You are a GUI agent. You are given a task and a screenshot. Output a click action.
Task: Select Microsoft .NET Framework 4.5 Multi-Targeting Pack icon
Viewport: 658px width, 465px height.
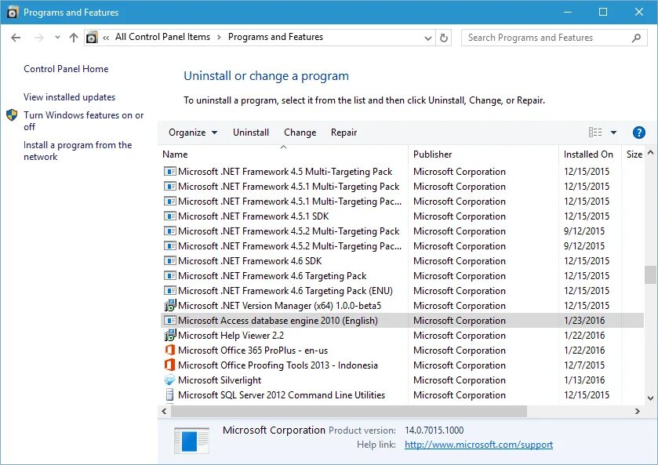169,172
